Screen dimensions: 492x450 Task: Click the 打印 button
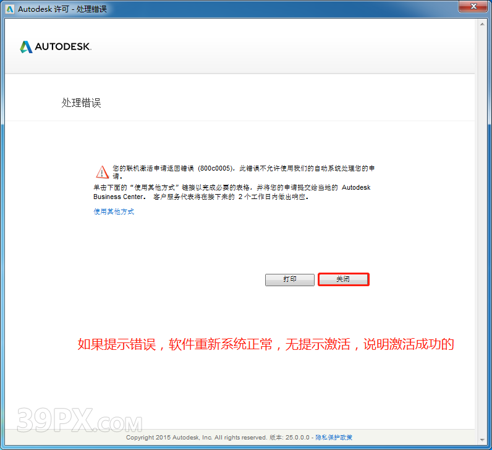click(x=290, y=279)
